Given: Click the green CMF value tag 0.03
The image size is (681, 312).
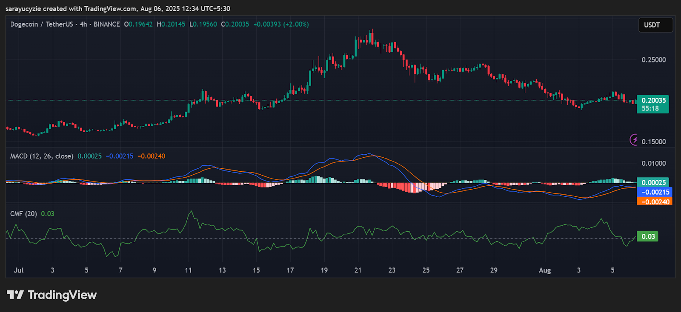Looking at the screenshot, I should point(647,236).
